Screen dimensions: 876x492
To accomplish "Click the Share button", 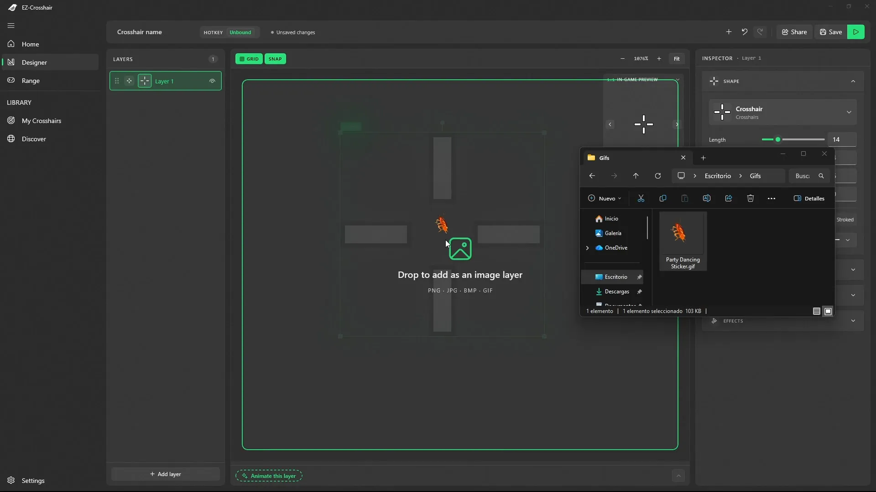I will [794, 32].
